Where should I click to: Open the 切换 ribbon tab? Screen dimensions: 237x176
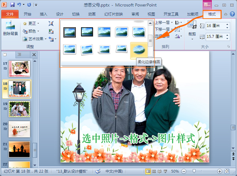[76, 14]
